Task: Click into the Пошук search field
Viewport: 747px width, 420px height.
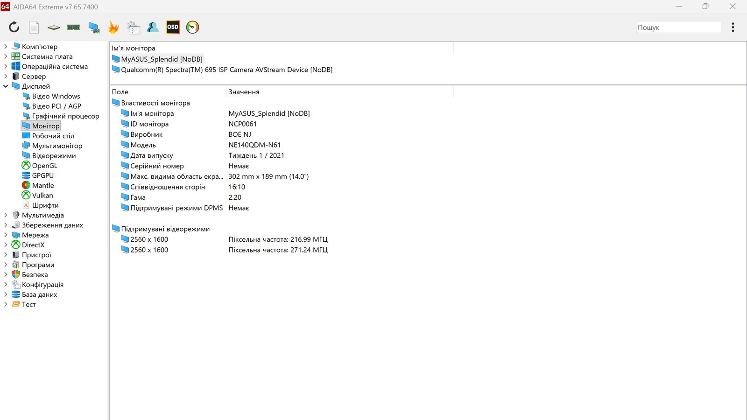Action: pyautogui.click(x=679, y=28)
